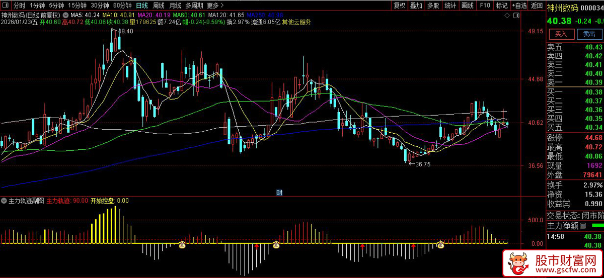Switch to the 15分钟 period tab

pyautogui.click(x=78, y=6)
